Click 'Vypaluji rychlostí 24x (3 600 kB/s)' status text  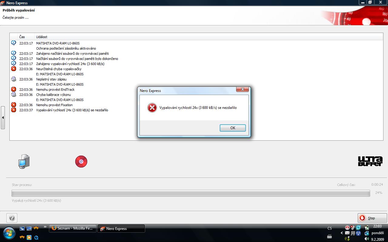[36, 201]
